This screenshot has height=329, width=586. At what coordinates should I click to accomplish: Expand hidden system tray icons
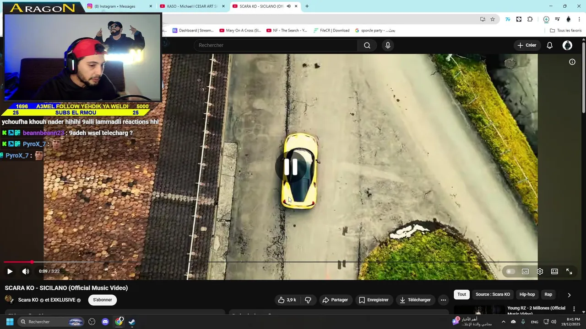(x=503, y=322)
